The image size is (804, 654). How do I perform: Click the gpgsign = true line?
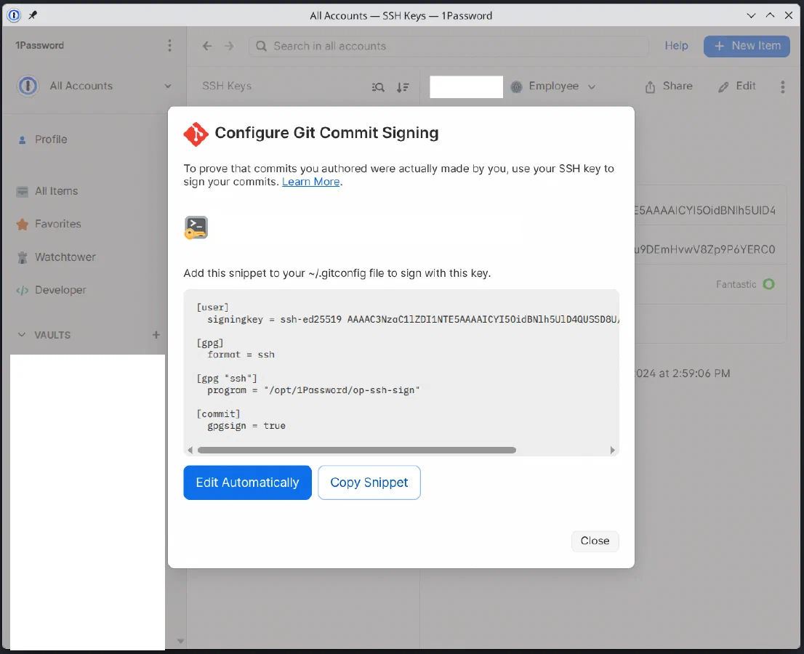[246, 425]
